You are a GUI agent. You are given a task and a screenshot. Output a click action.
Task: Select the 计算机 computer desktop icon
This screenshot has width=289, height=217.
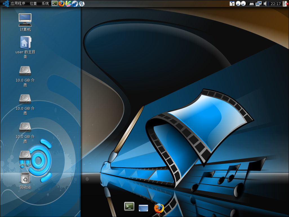click(25, 22)
